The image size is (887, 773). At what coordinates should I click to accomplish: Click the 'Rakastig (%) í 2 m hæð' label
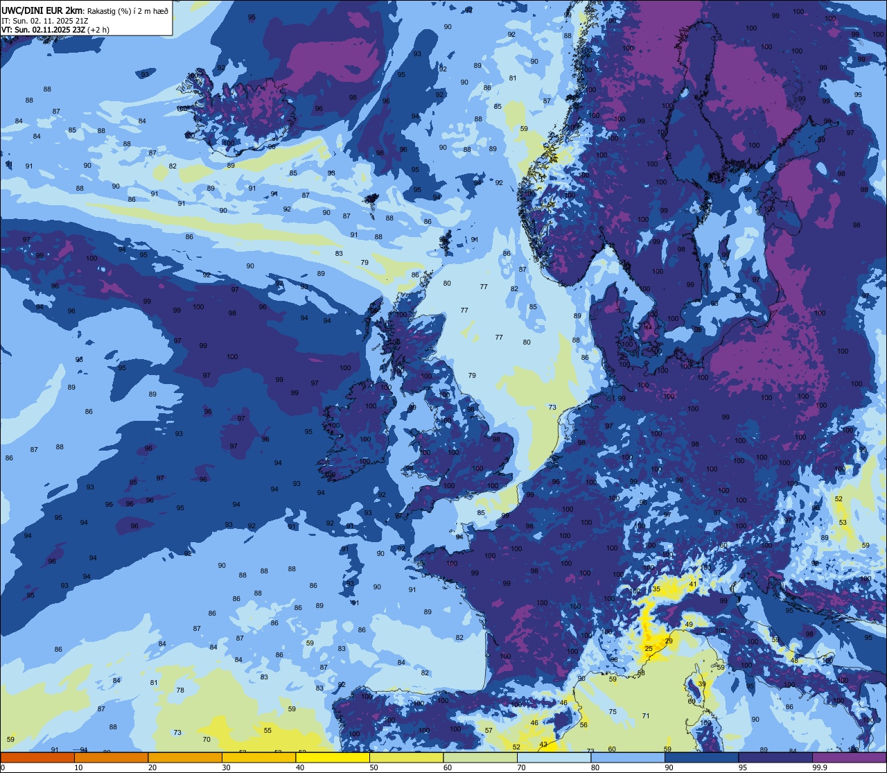[x=128, y=10]
